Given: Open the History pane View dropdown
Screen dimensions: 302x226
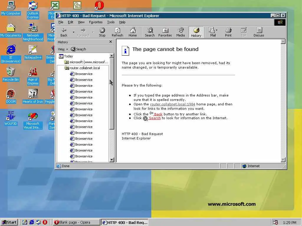Looking at the screenshot, I should [63, 49].
